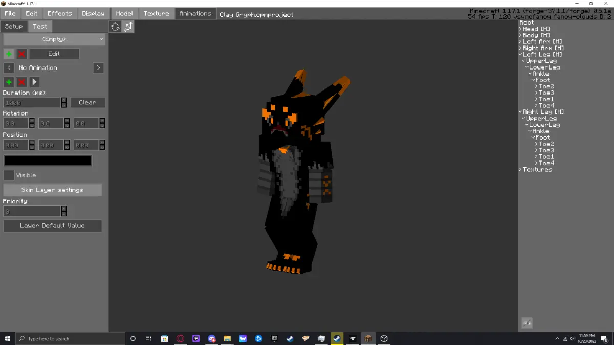Click the Minecraft block icon in the taskbar

coord(368,338)
